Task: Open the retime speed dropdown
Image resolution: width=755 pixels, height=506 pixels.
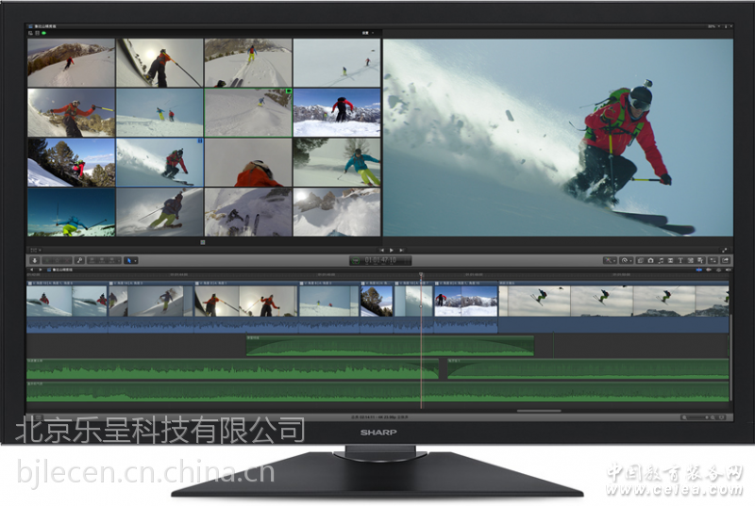Action: (x=627, y=259)
